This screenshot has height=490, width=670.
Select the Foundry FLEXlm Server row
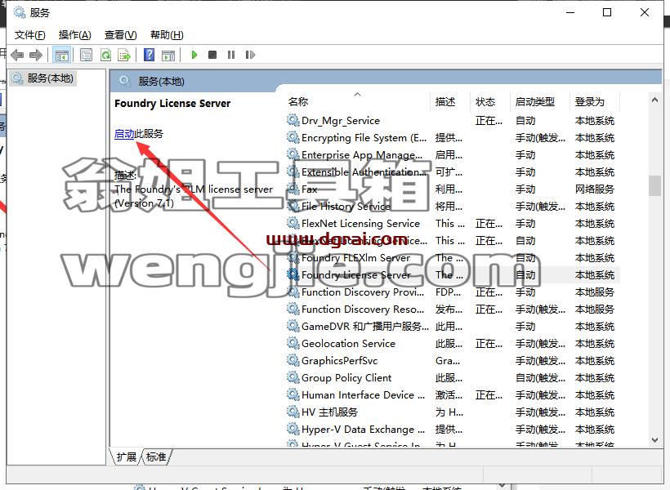tap(453, 258)
